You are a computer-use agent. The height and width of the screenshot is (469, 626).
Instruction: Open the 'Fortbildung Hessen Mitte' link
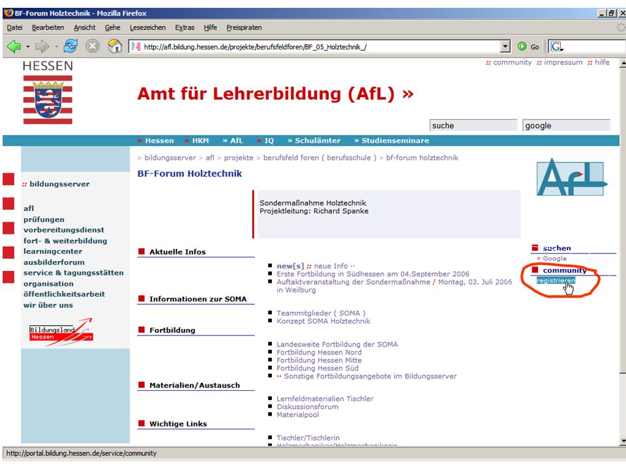319,360
